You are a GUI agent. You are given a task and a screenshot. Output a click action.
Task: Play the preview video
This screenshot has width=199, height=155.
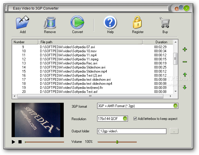click(13, 142)
